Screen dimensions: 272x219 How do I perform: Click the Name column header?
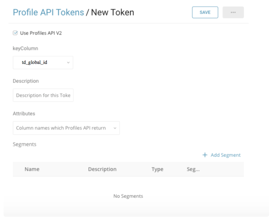click(32, 169)
